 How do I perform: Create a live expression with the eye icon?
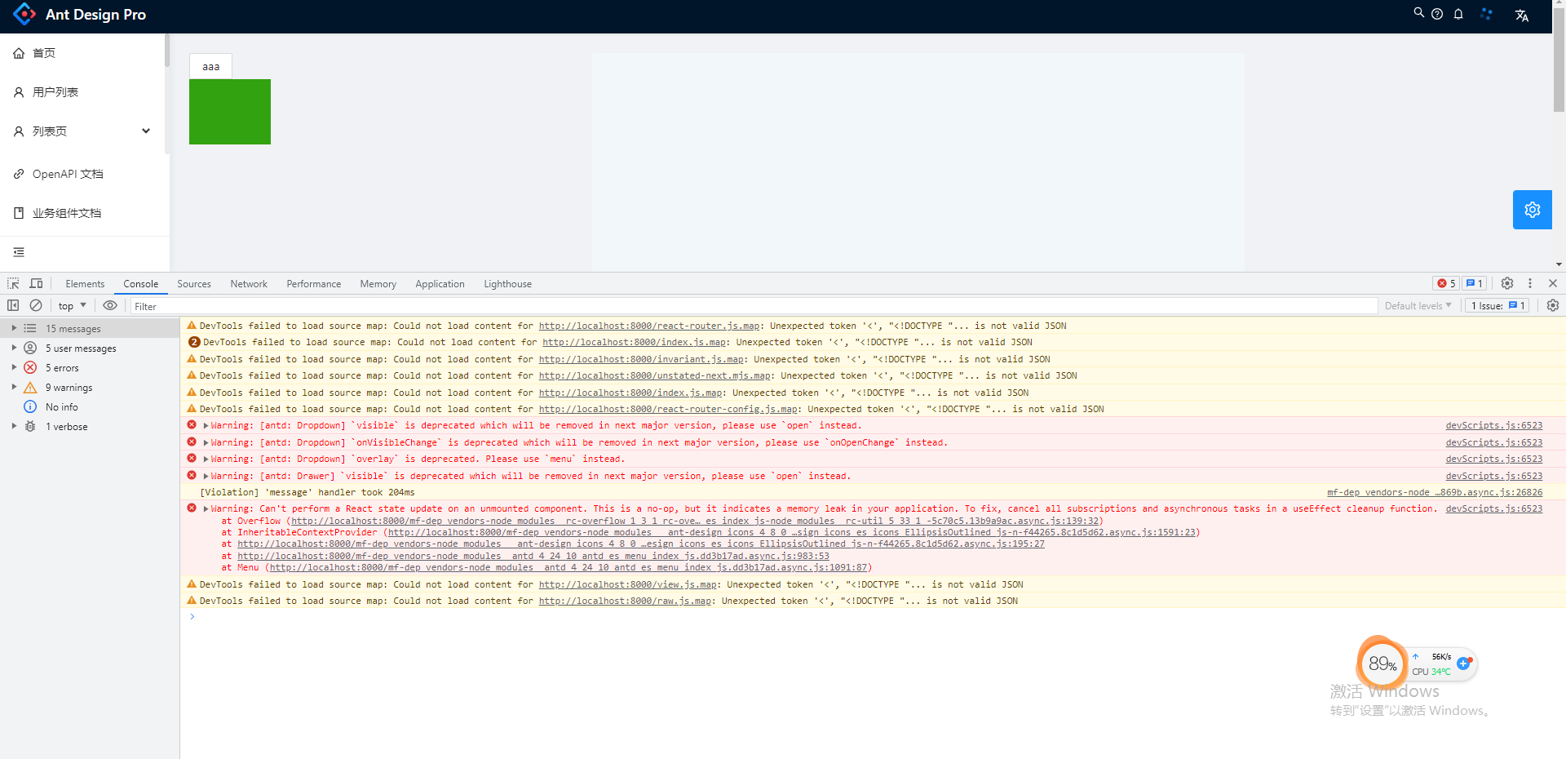tap(110, 305)
